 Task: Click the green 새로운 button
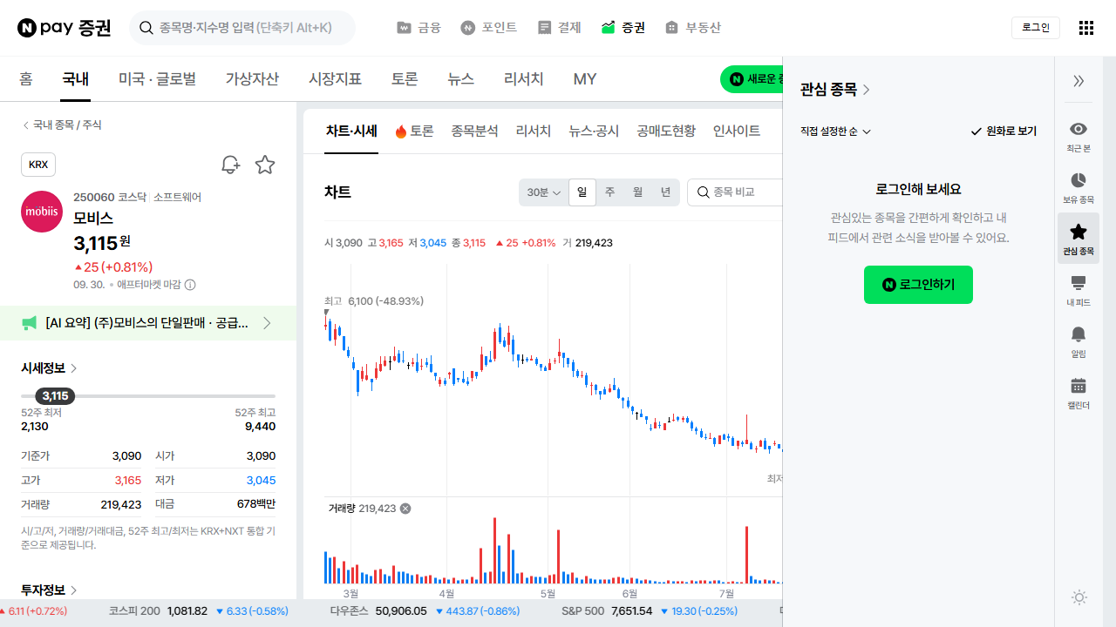752,79
